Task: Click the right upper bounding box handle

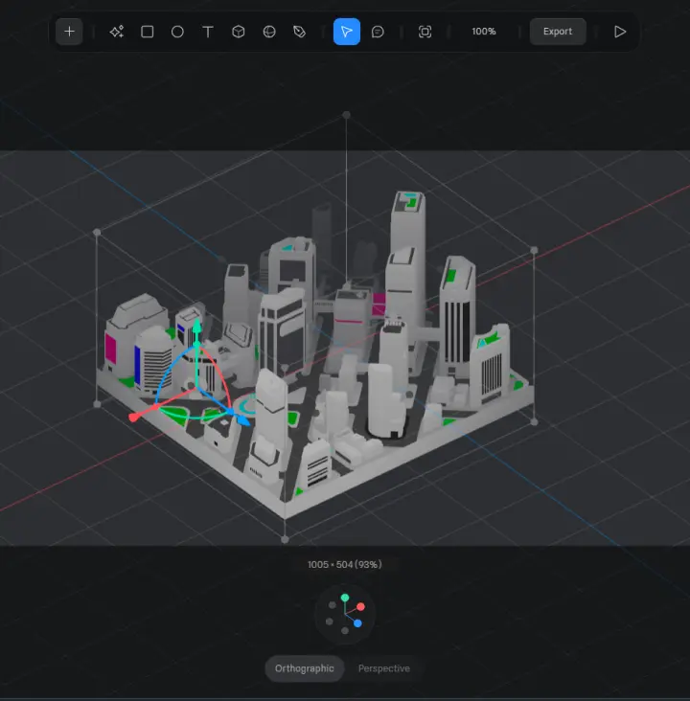Action: tap(534, 250)
